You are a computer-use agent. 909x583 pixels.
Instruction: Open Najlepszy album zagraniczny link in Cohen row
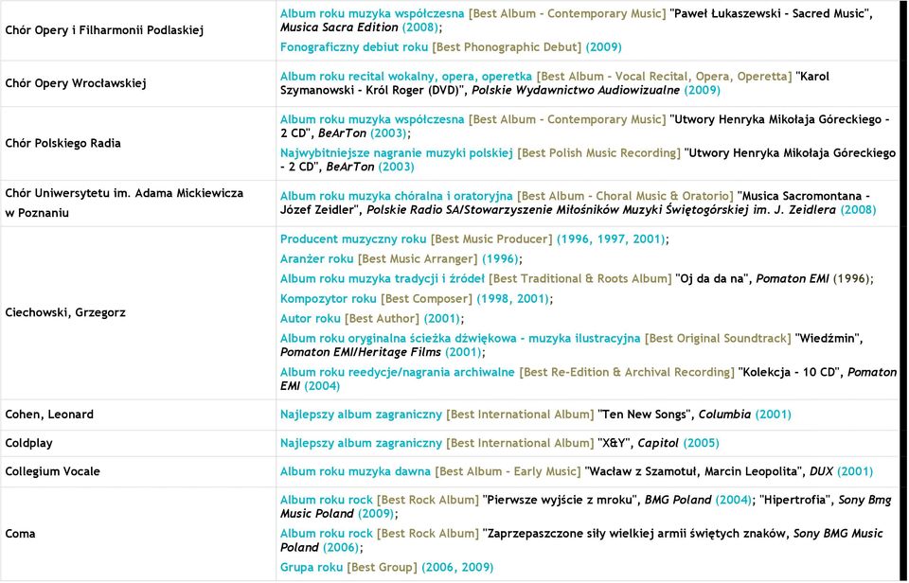(361, 415)
